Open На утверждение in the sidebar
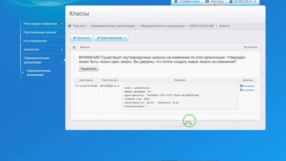 point(35,41)
